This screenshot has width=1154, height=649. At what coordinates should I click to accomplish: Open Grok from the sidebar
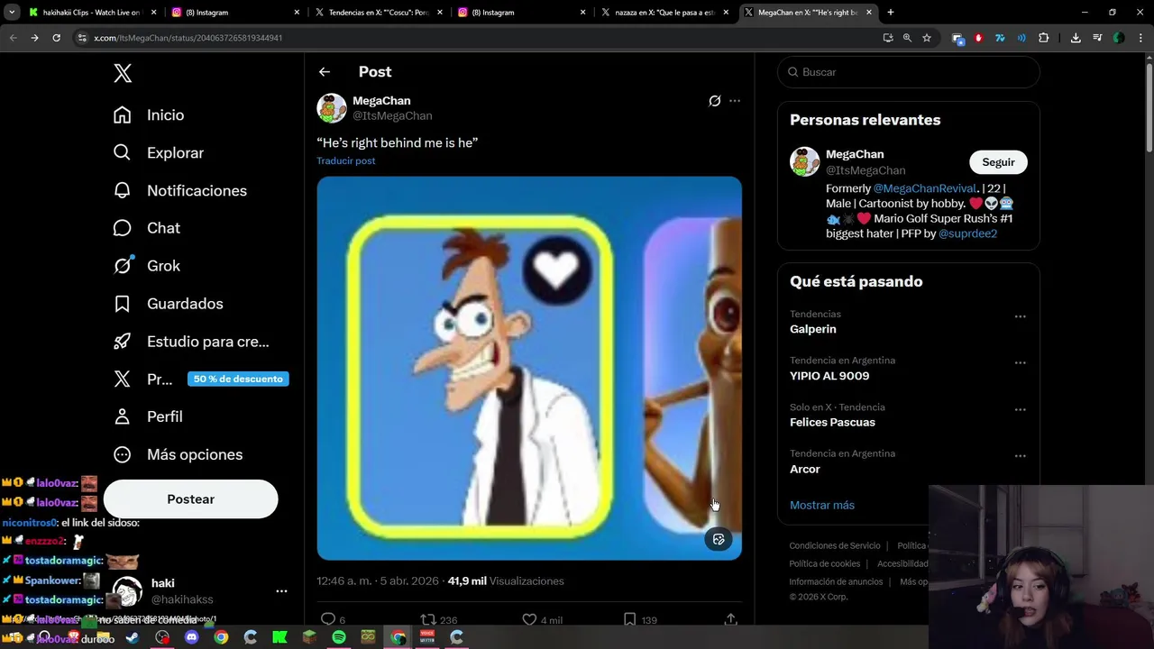click(x=146, y=266)
